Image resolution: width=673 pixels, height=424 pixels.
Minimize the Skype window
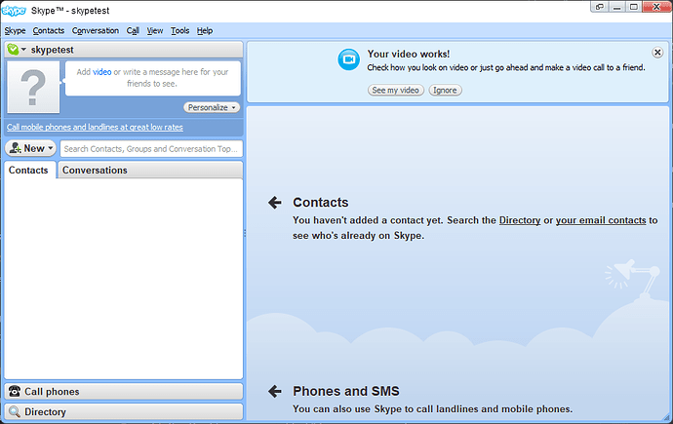pyautogui.click(x=617, y=7)
